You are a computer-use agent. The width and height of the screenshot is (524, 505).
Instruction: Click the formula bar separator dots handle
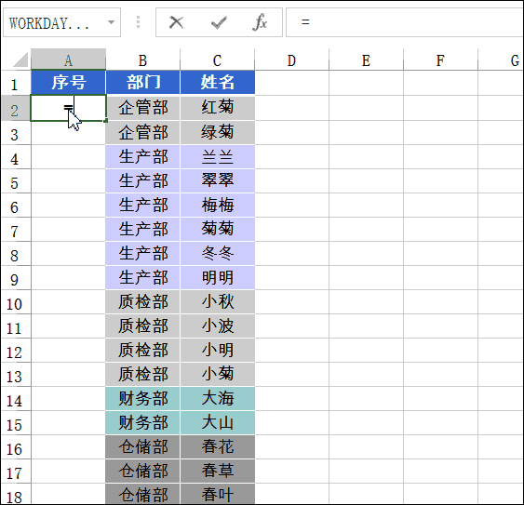(138, 22)
